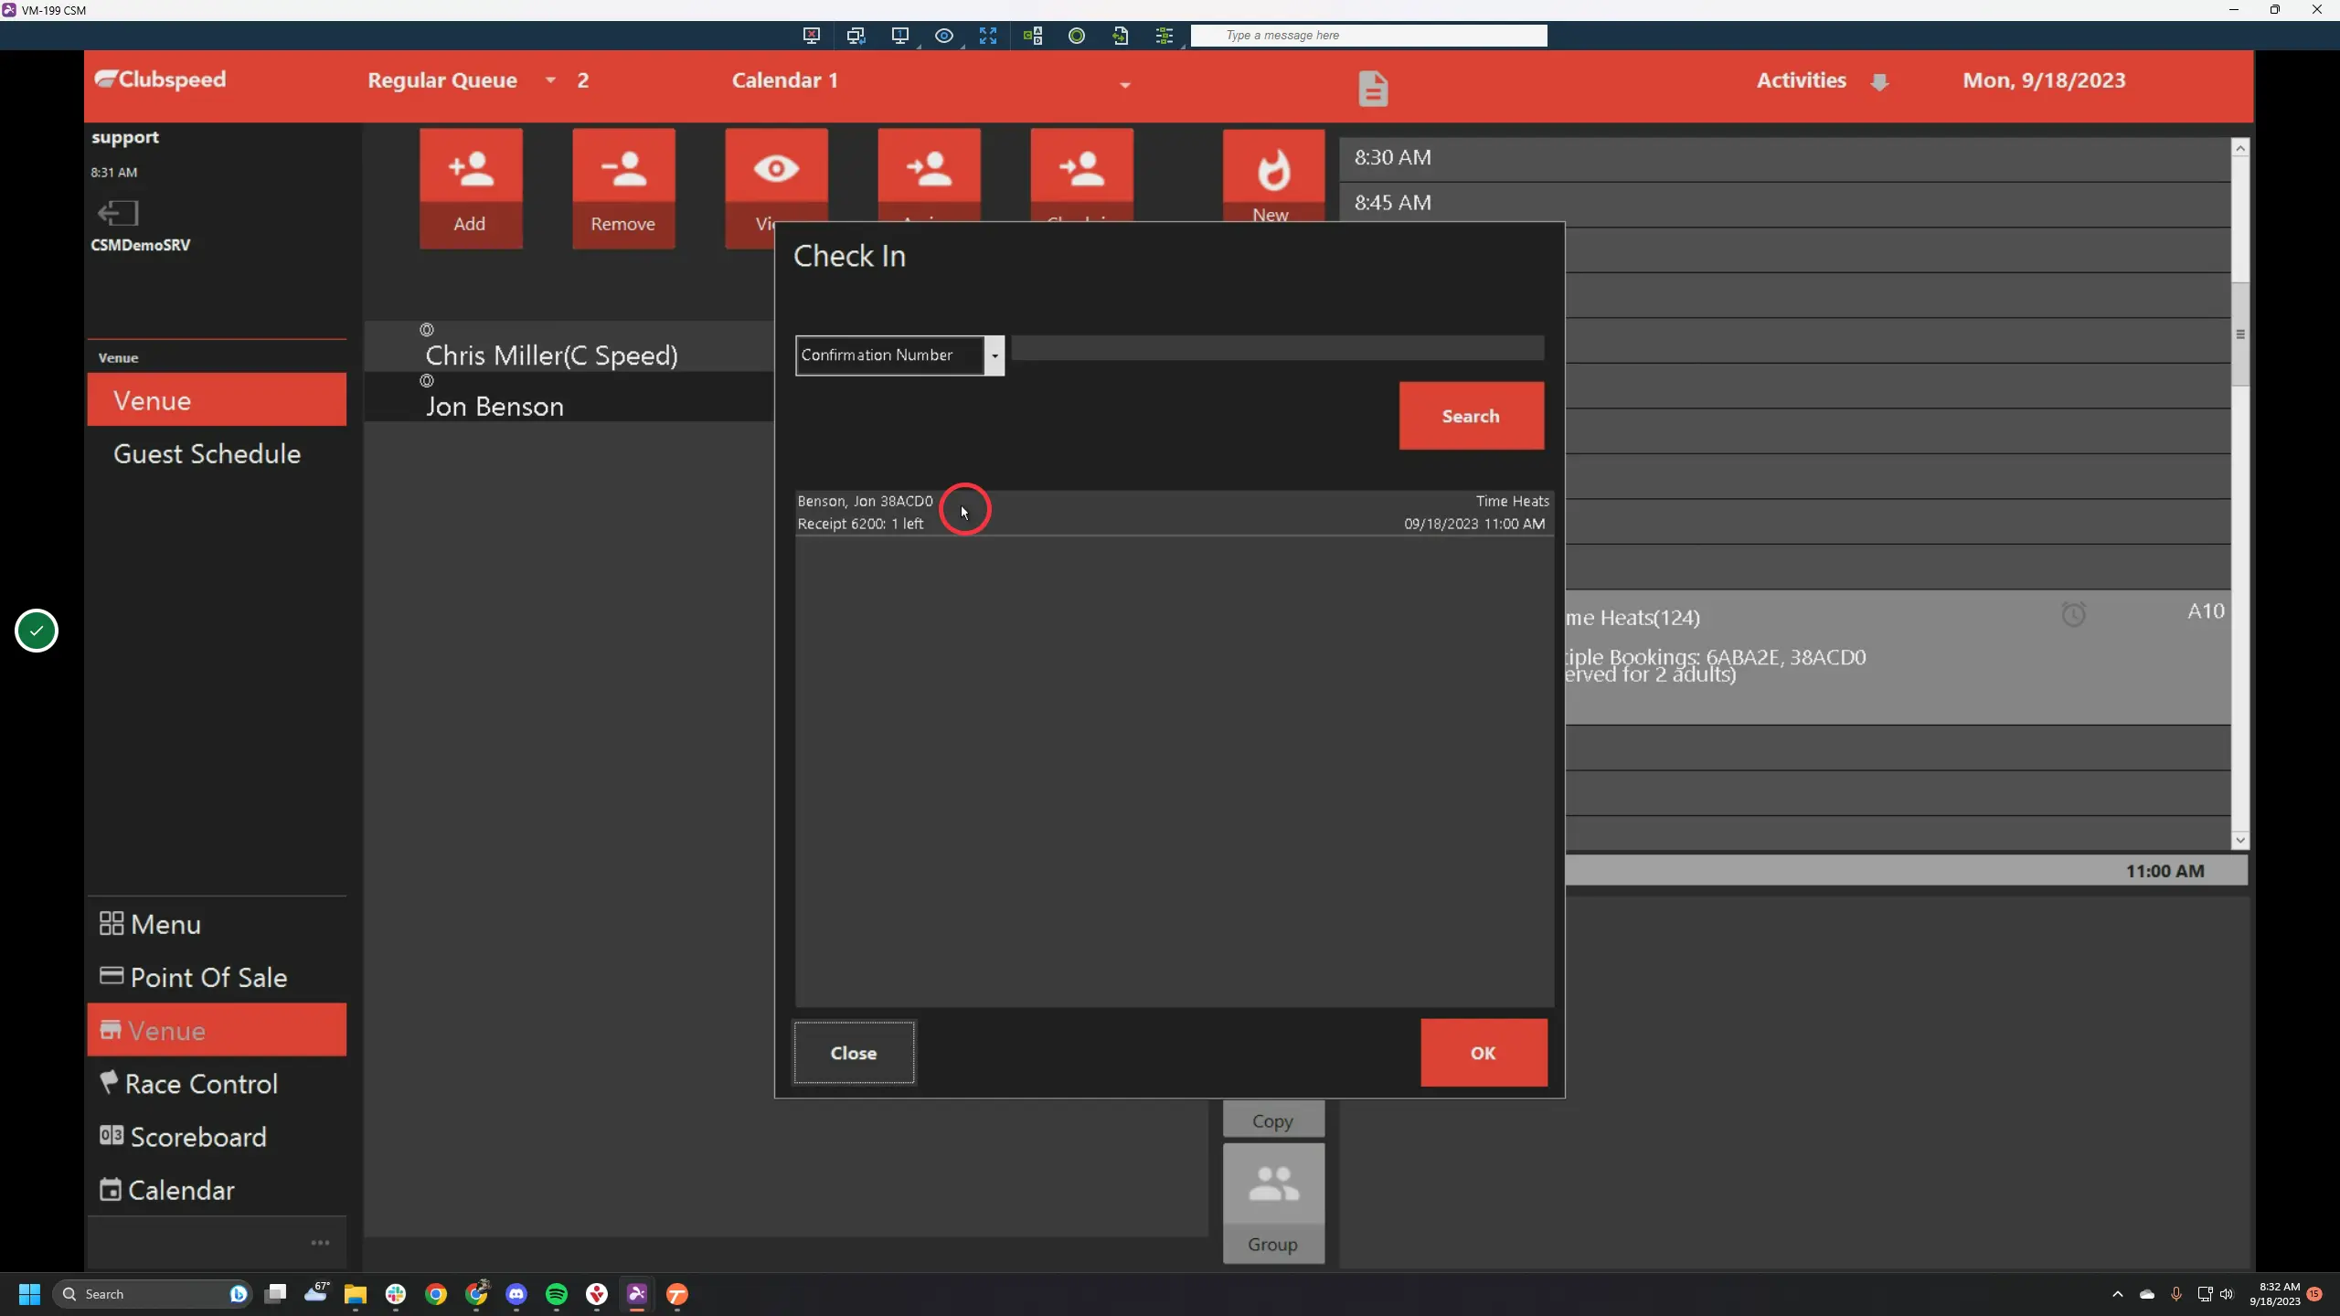Select the Benson, Jon 38ACD0 result row
2340x1316 pixels.
(x=1174, y=513)
